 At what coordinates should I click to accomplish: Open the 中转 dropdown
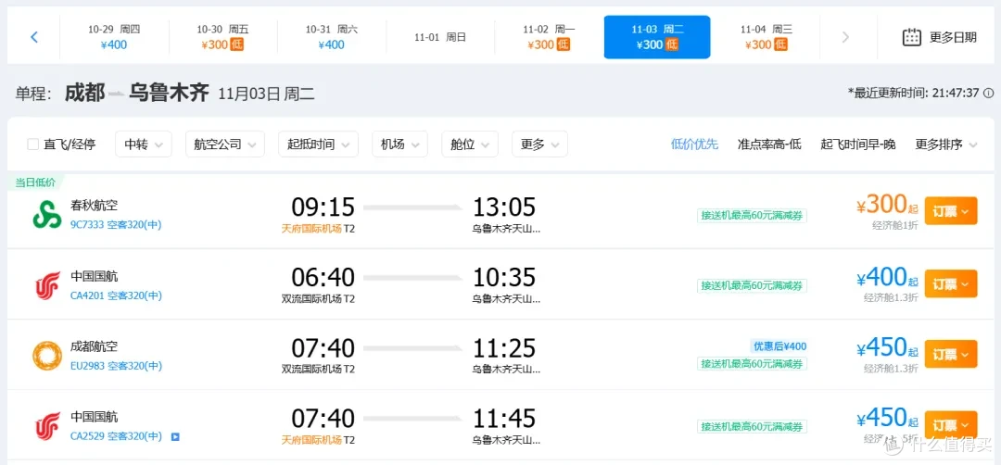144,145
